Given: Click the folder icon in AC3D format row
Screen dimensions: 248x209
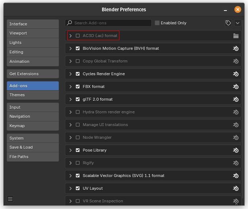Looking at the screenshot, I should [236, 36].
